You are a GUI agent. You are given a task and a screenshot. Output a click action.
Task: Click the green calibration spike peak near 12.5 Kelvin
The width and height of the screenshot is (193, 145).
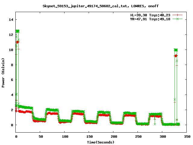coord(17,31)
